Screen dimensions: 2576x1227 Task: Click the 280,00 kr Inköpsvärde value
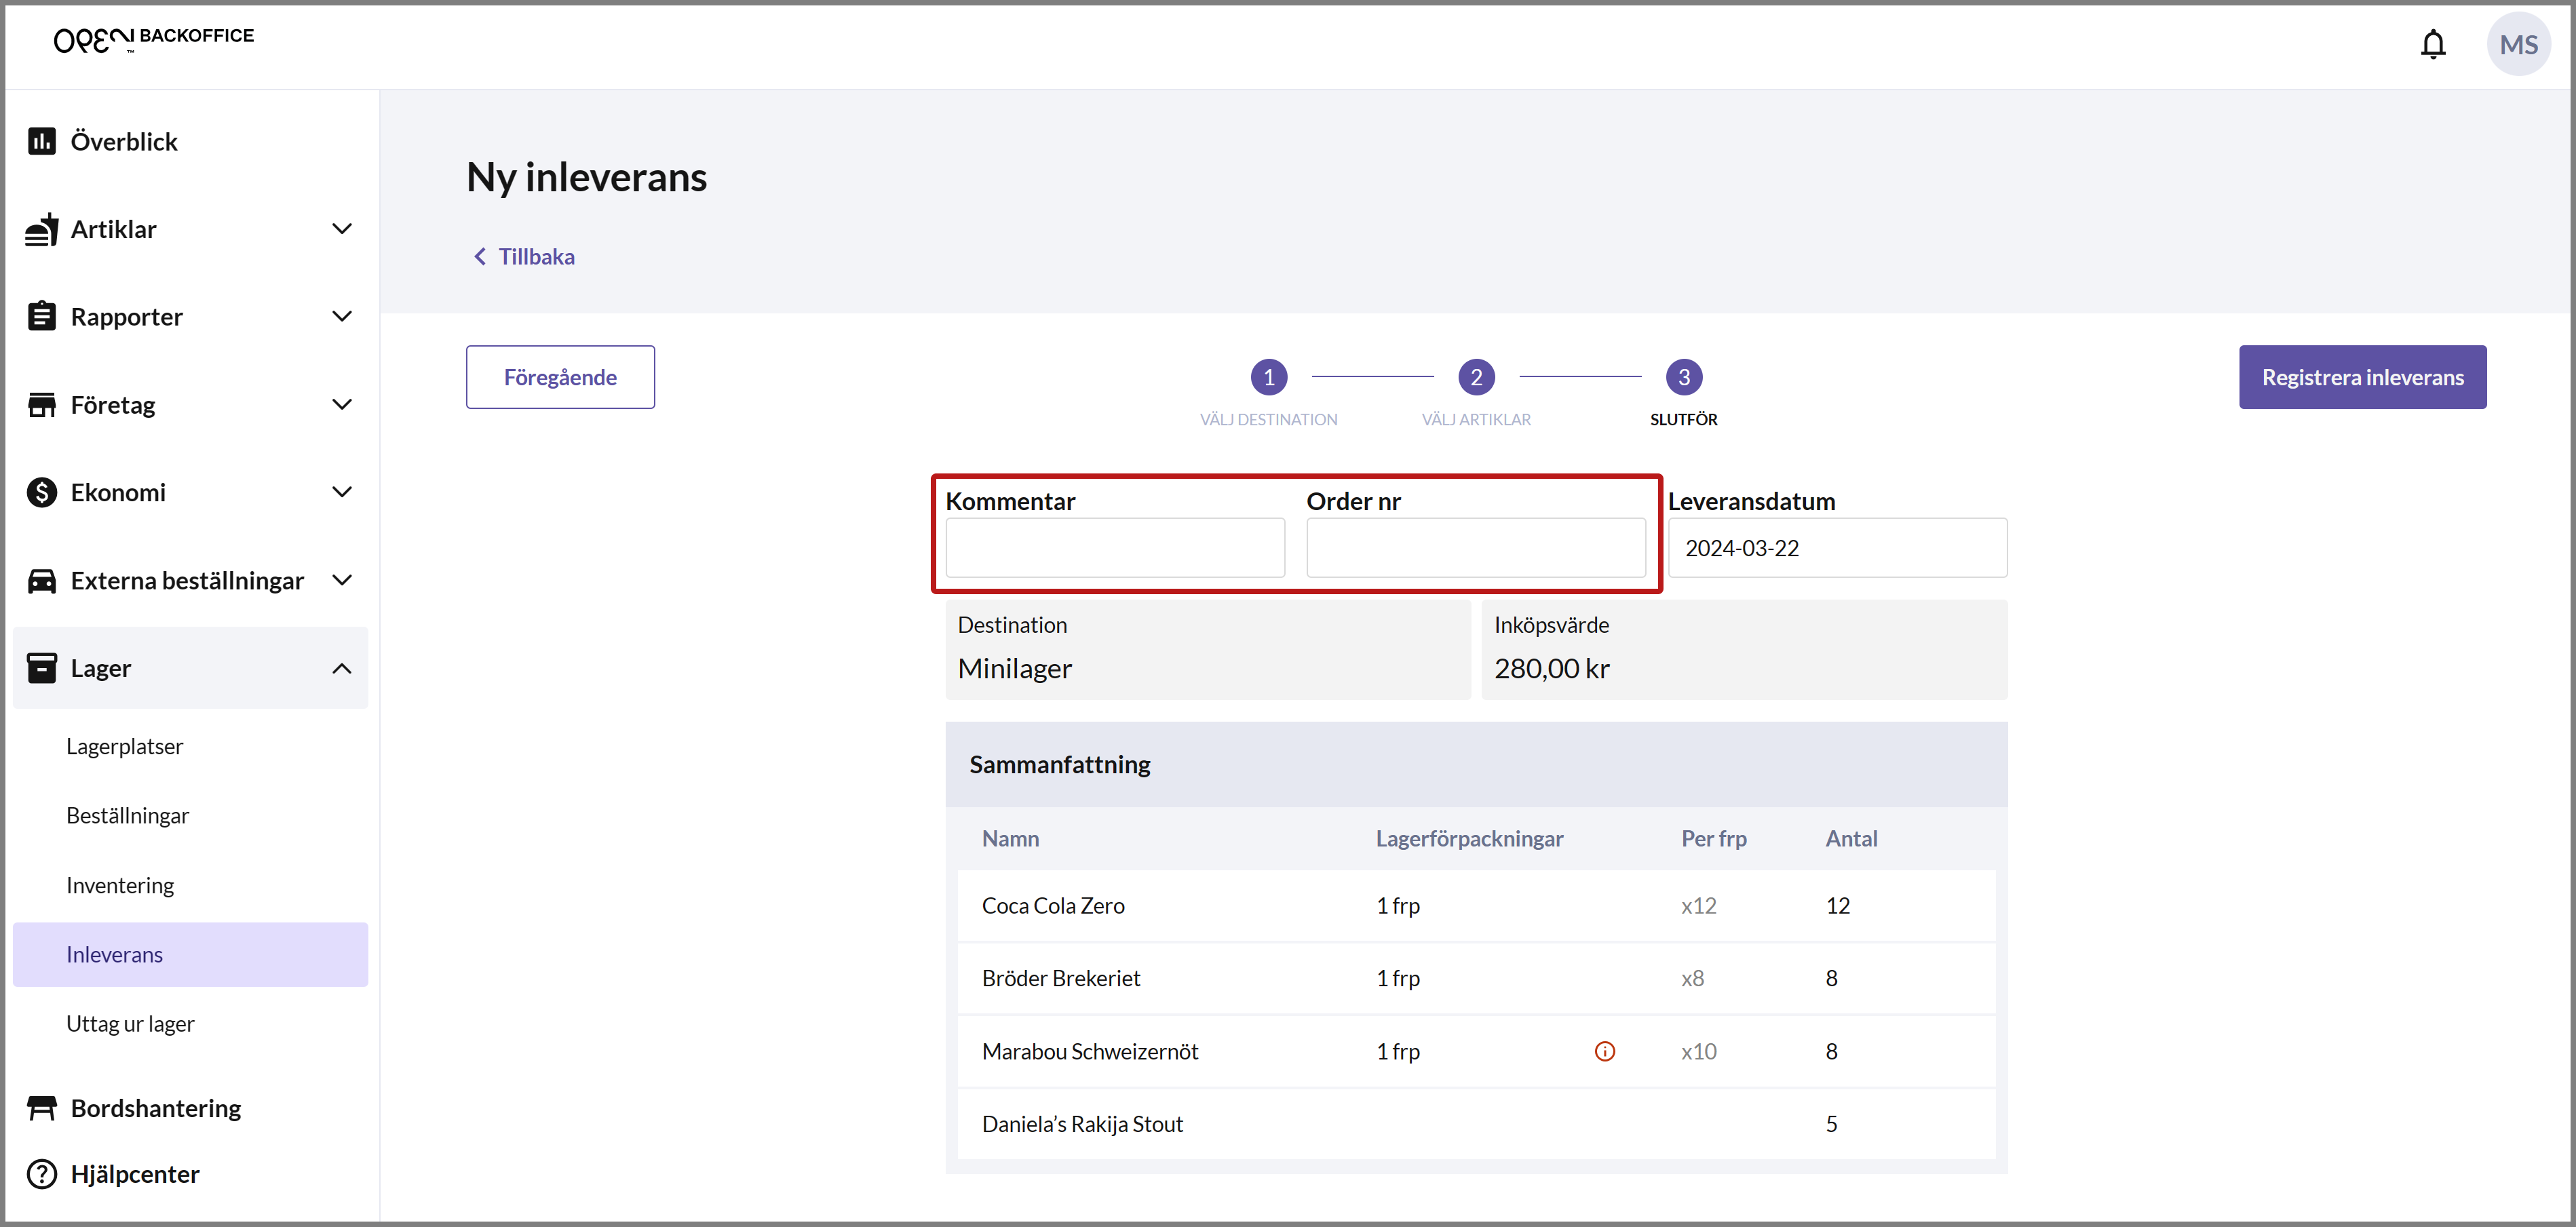tap(1551, 668)
